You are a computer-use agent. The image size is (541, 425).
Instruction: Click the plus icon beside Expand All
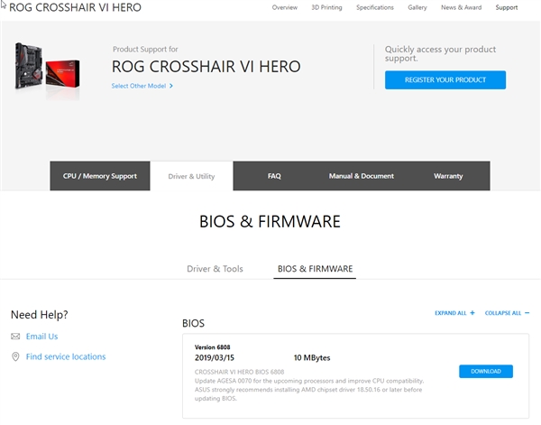472,313
